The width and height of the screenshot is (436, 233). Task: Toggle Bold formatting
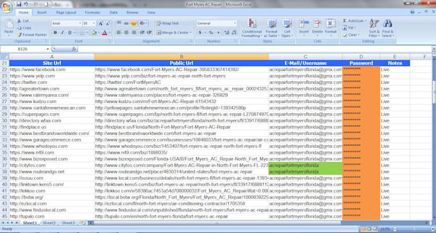point(55,33)
